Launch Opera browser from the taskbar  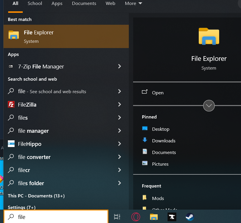(136, 217)
